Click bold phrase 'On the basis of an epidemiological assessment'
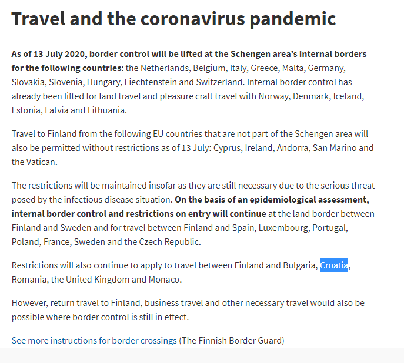This screenshot has height=363, width=404. pyautogui.click(x=271, y=200)
